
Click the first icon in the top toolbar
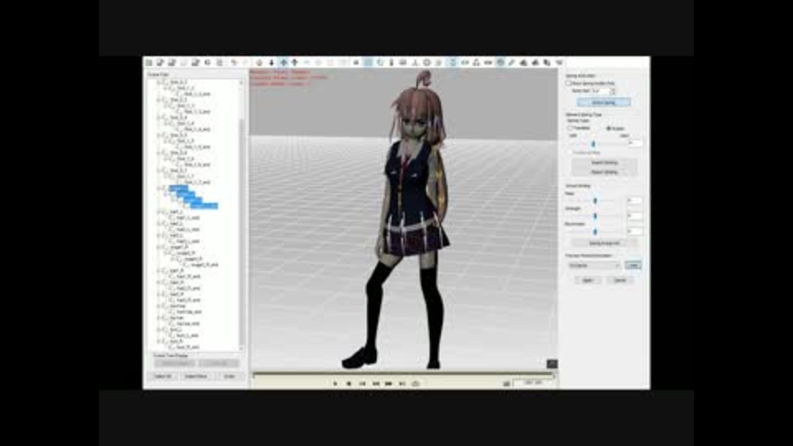pos(150,62)
